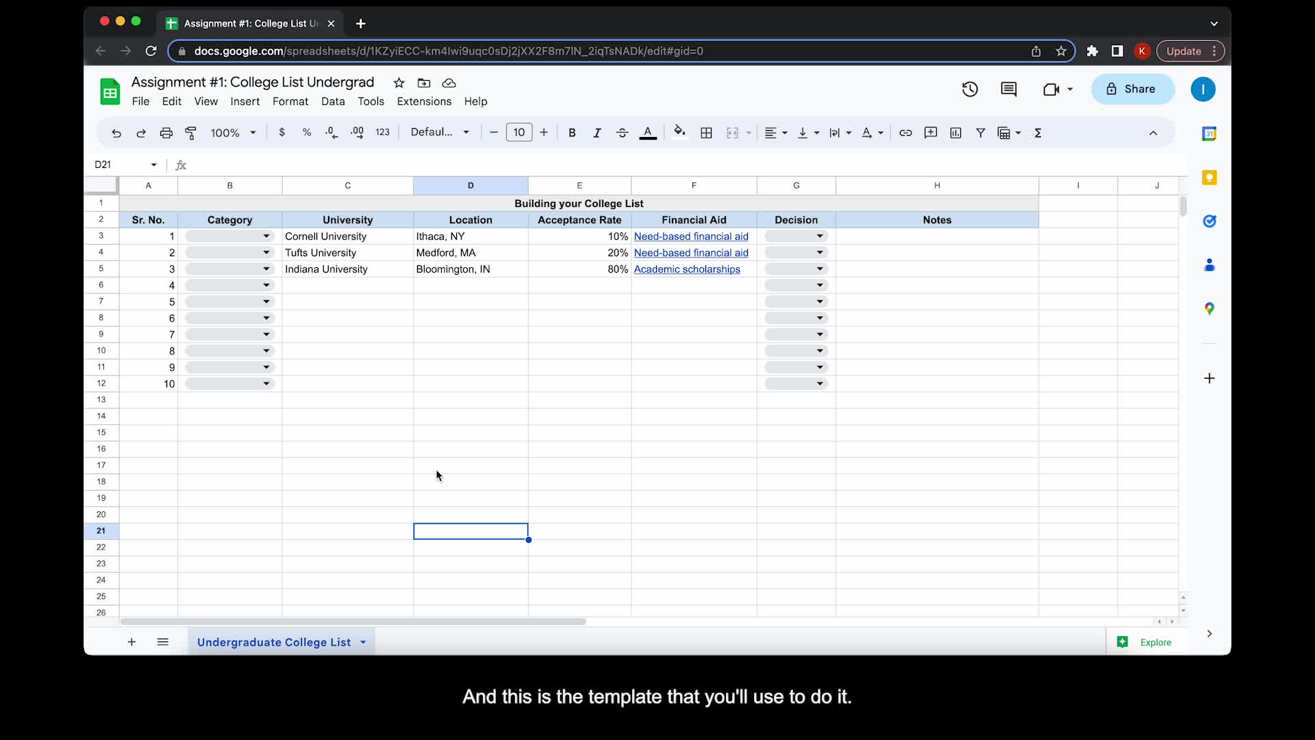Toggle bold formatting
Screen dimensions: 1315x740
click(572, 133)
